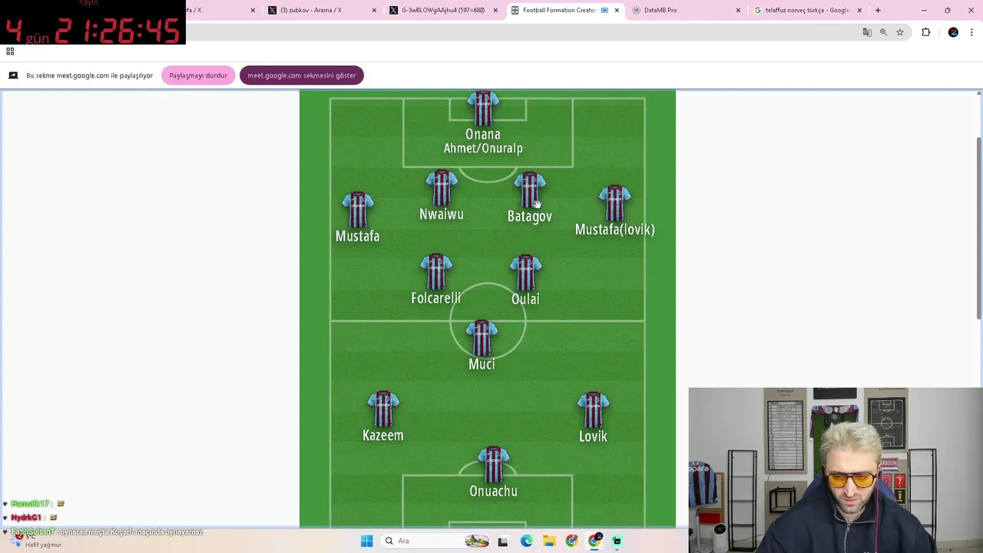
Task: Open the Windows Start menu
Action: [x=366, y=541]
